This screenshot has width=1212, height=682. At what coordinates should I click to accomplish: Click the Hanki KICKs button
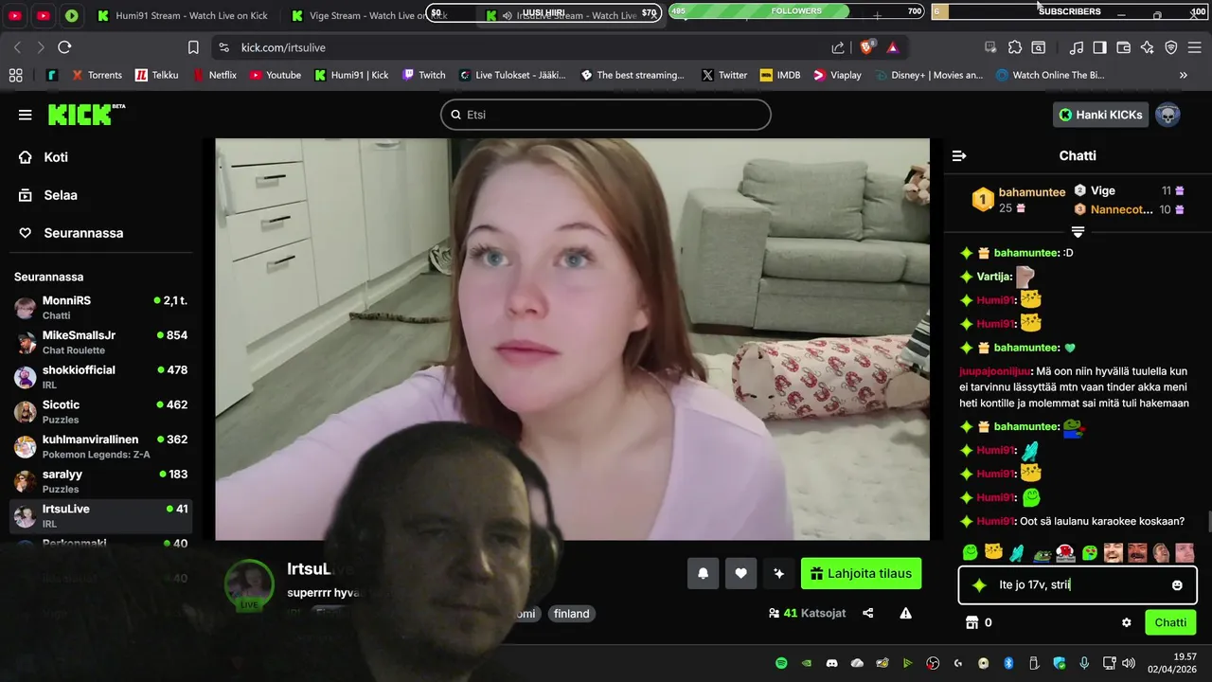coord(1100,115)
